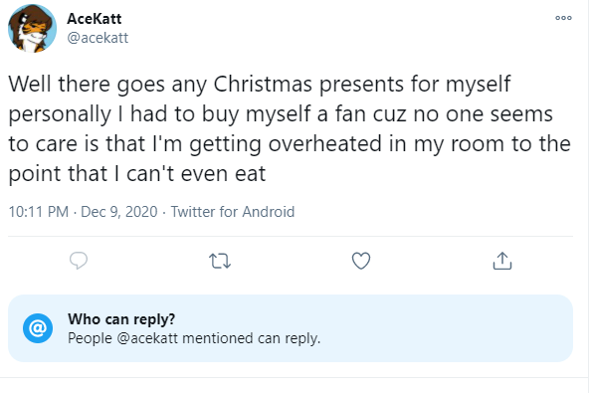Screen dimensions: 592x393
Task: Open the three-dot more options menu
Action: (x=563, y=18)
